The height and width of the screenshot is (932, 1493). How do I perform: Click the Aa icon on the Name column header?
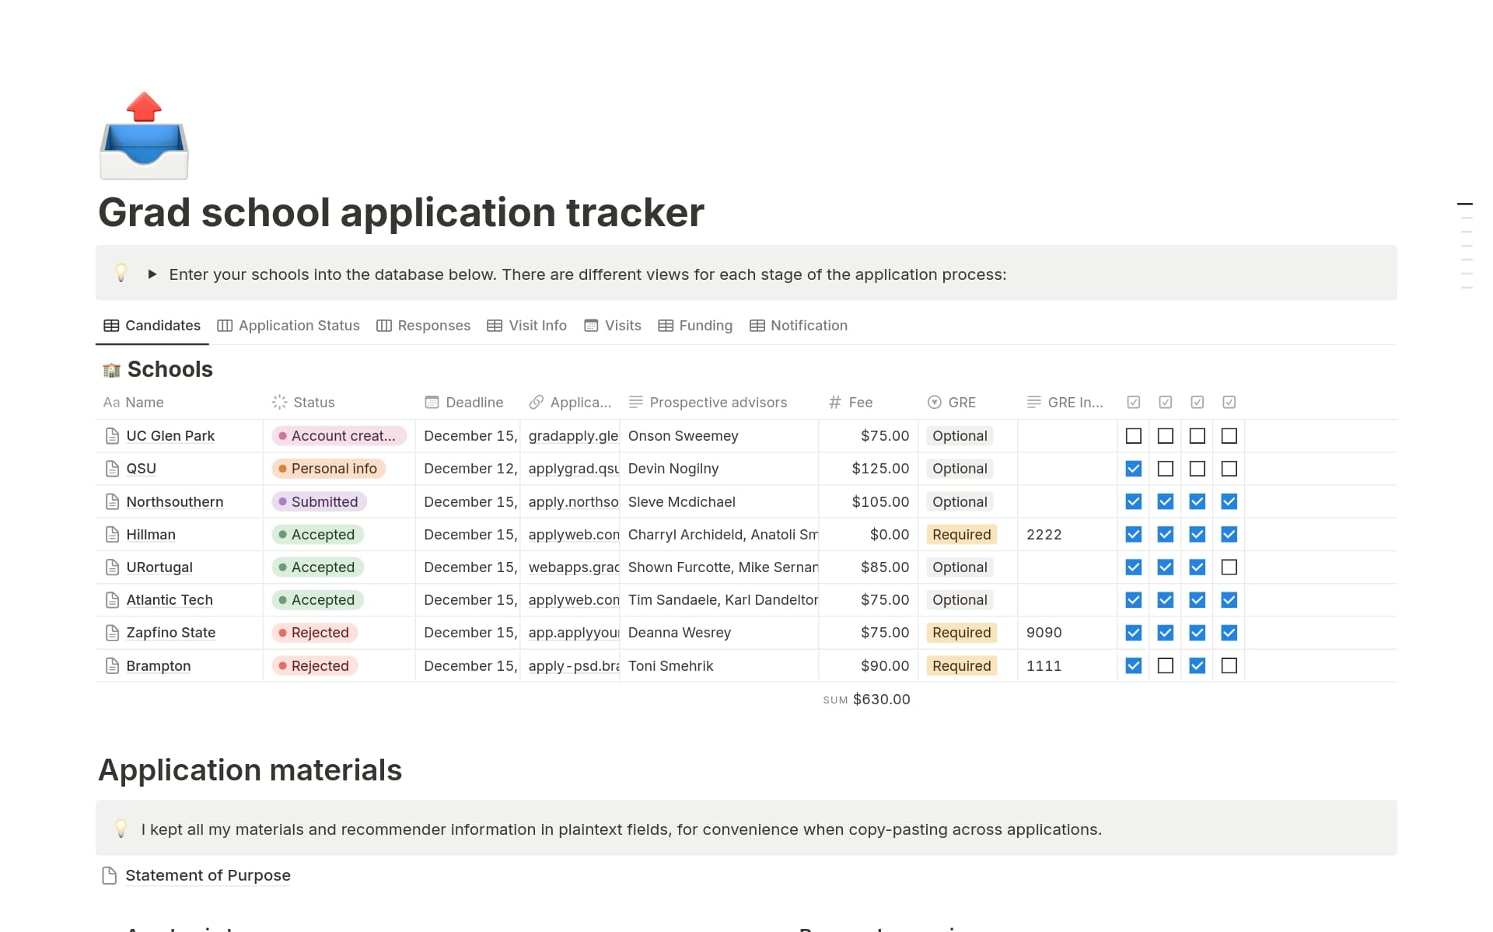point(111,402)
